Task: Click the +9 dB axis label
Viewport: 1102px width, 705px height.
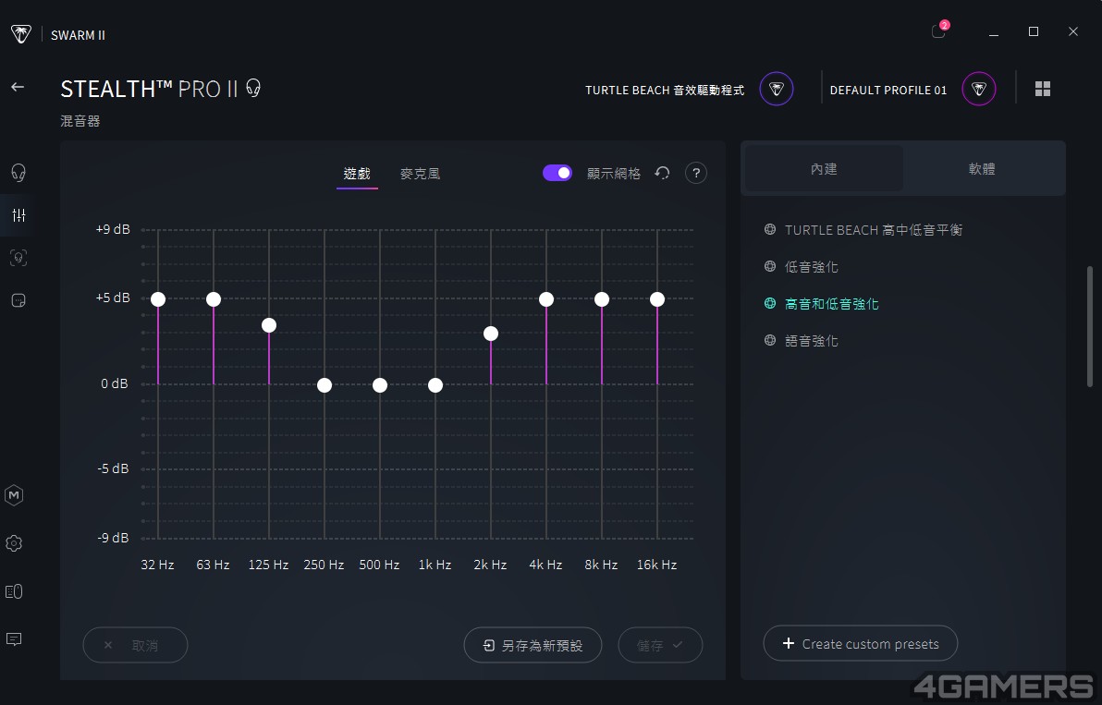Action: pos(113,229)
